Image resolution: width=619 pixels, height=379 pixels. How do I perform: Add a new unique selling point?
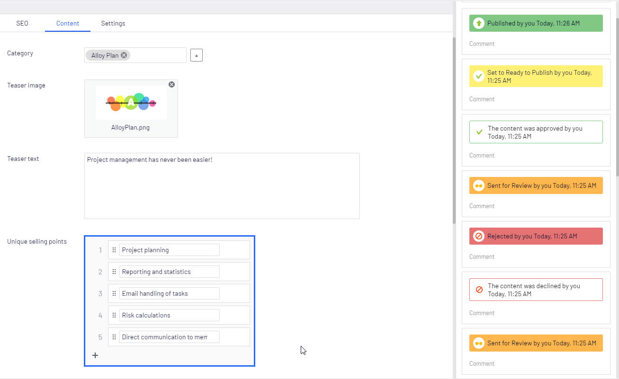click(95, 355)
